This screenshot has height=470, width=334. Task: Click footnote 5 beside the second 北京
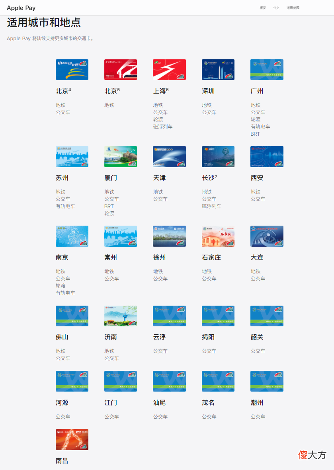tap(118, 90)
